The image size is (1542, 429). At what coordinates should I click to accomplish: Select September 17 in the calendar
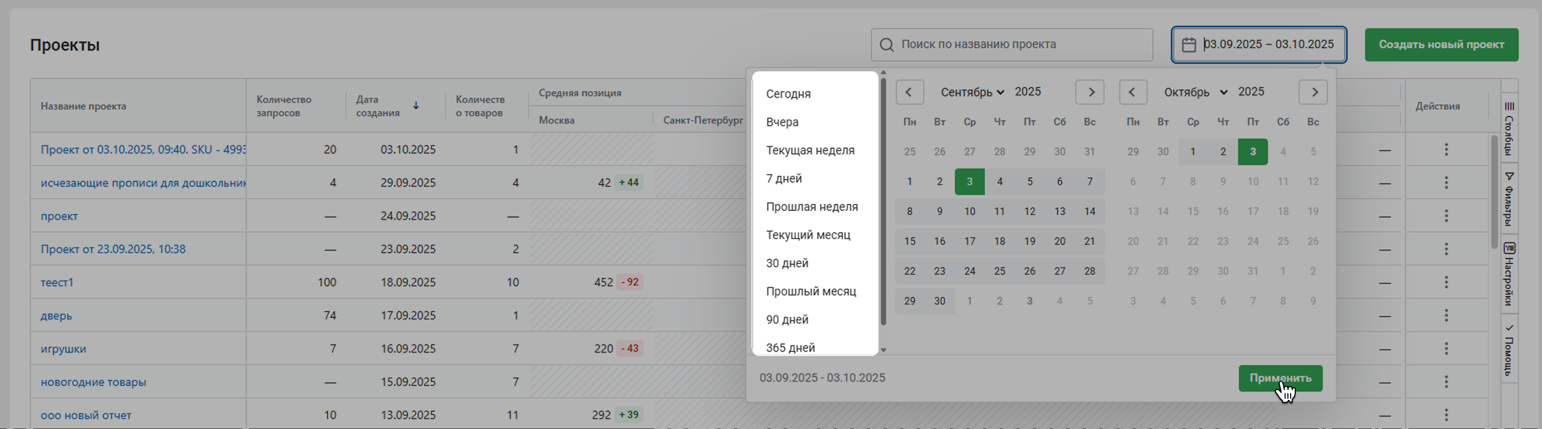pos(969,241)
